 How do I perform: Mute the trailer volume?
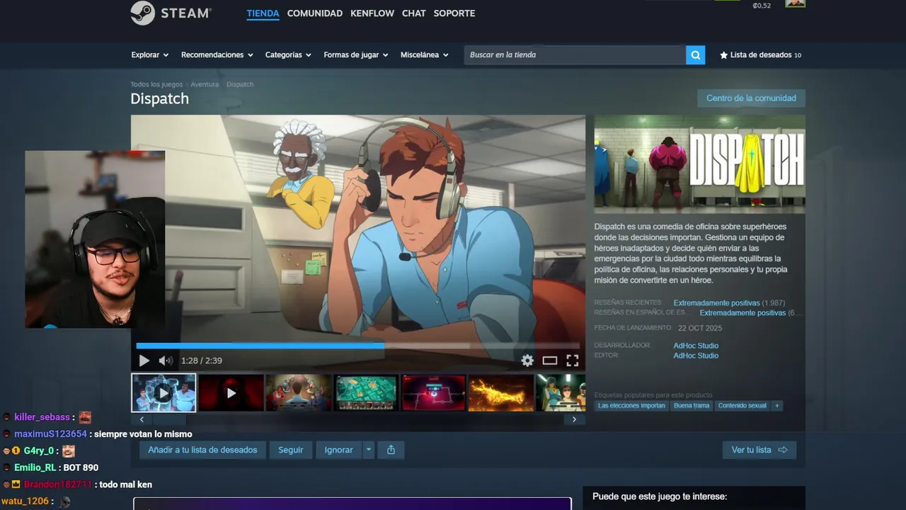coord(166,361)
